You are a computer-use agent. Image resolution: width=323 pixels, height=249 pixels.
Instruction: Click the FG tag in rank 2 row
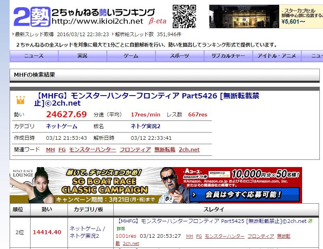click(199, 236)
